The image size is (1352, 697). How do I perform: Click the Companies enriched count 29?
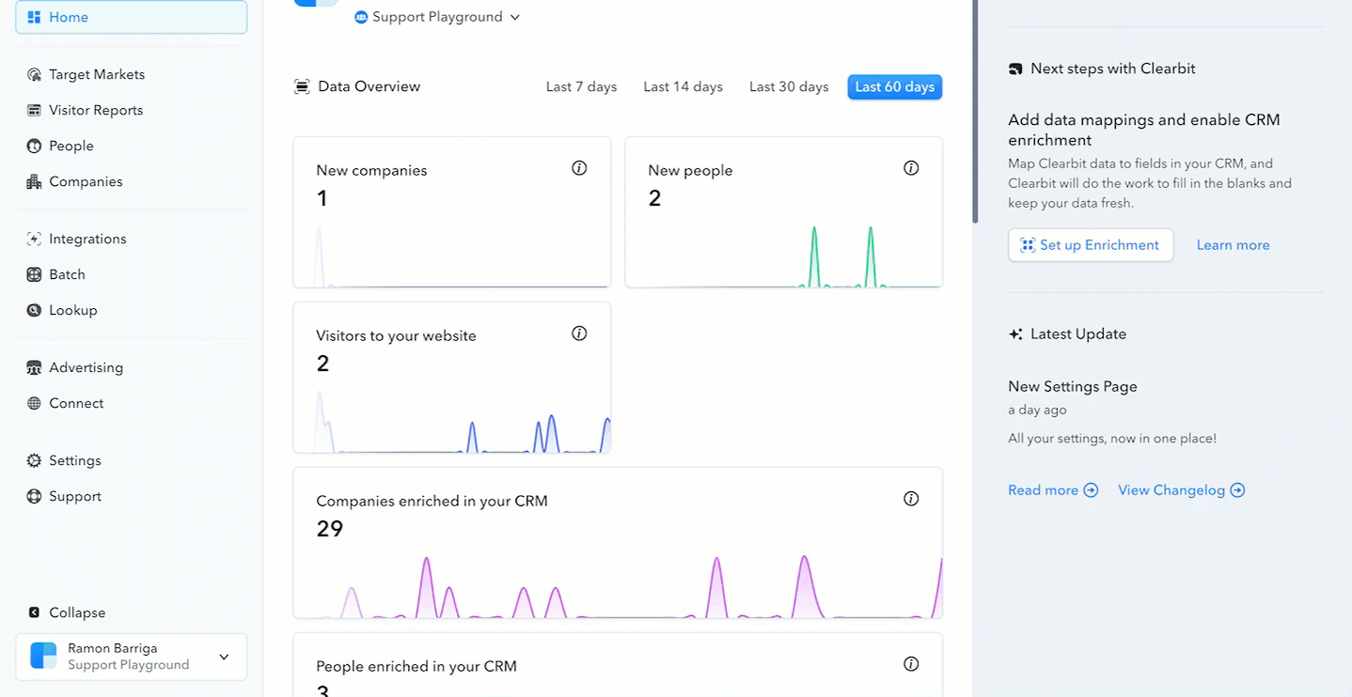pos(330,529)
